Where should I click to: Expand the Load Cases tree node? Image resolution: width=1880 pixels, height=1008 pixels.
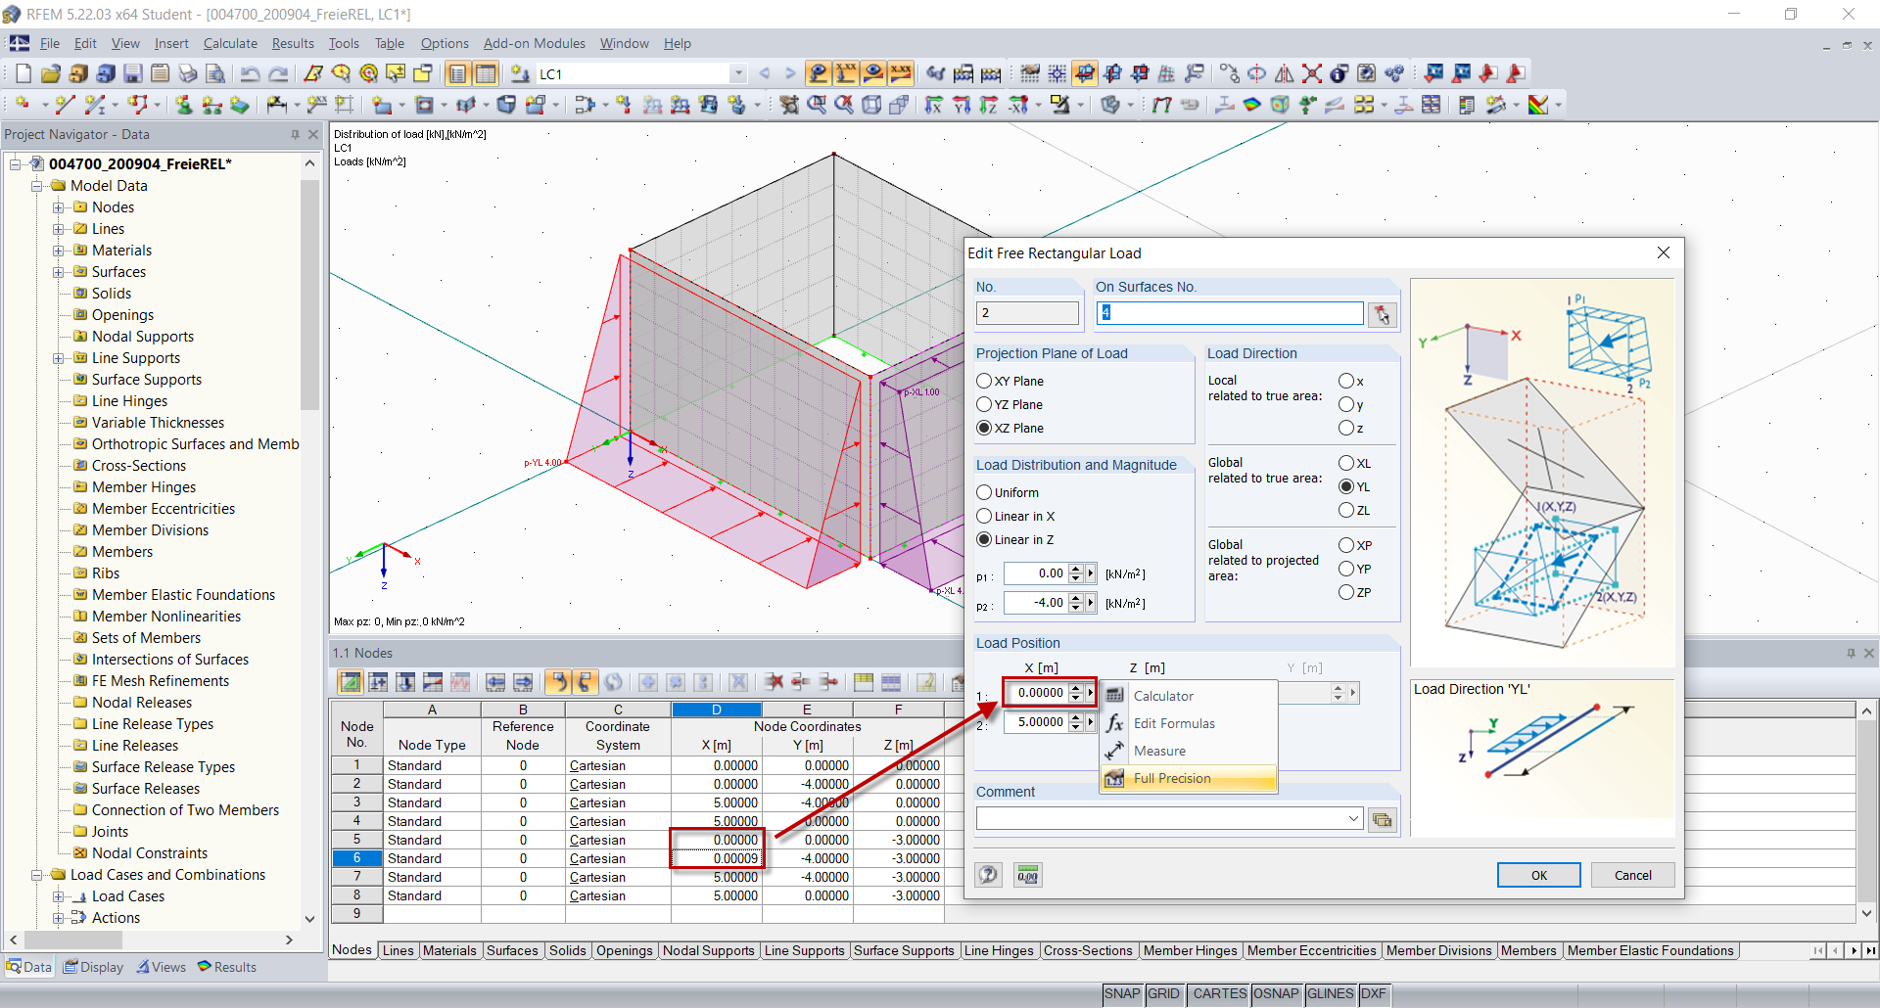(x=59, y=896)
